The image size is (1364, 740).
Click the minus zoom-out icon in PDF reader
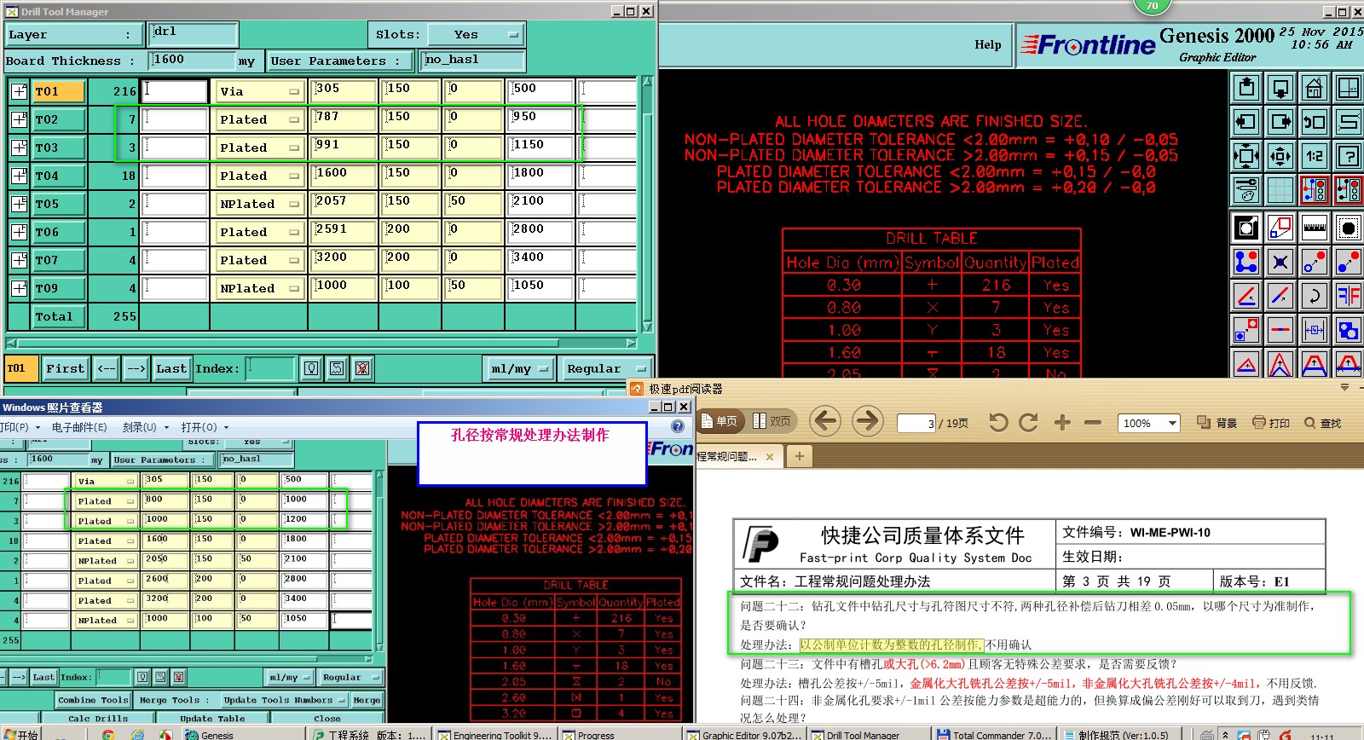tap(1093, 422)
